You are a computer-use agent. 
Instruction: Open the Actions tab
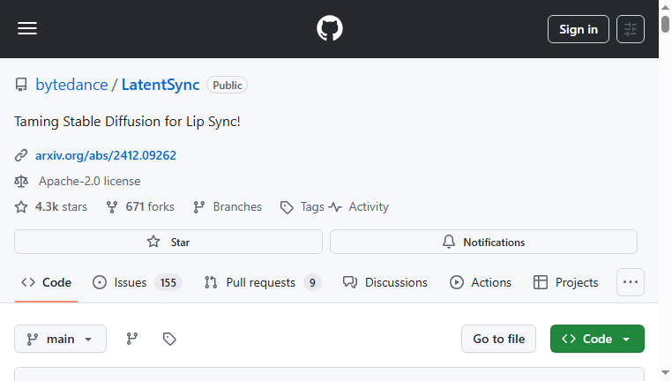pos(481,282)
